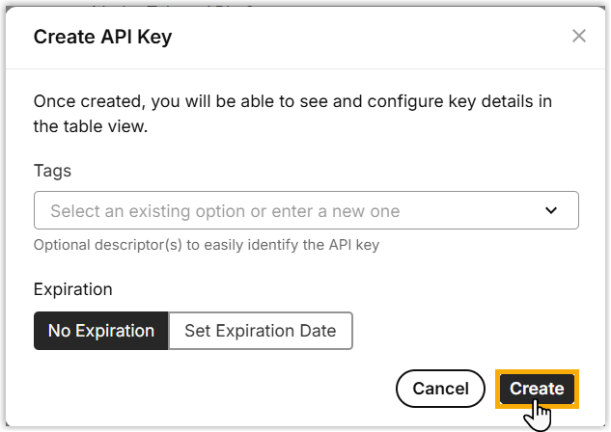
Task: Confirm API key creation with Create
Action: [x=537, y=389]
